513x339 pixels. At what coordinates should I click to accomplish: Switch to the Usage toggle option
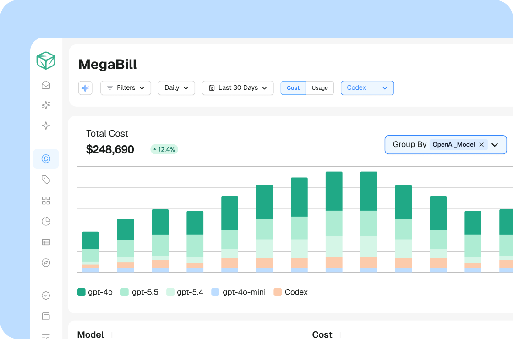tap(320, 88)
